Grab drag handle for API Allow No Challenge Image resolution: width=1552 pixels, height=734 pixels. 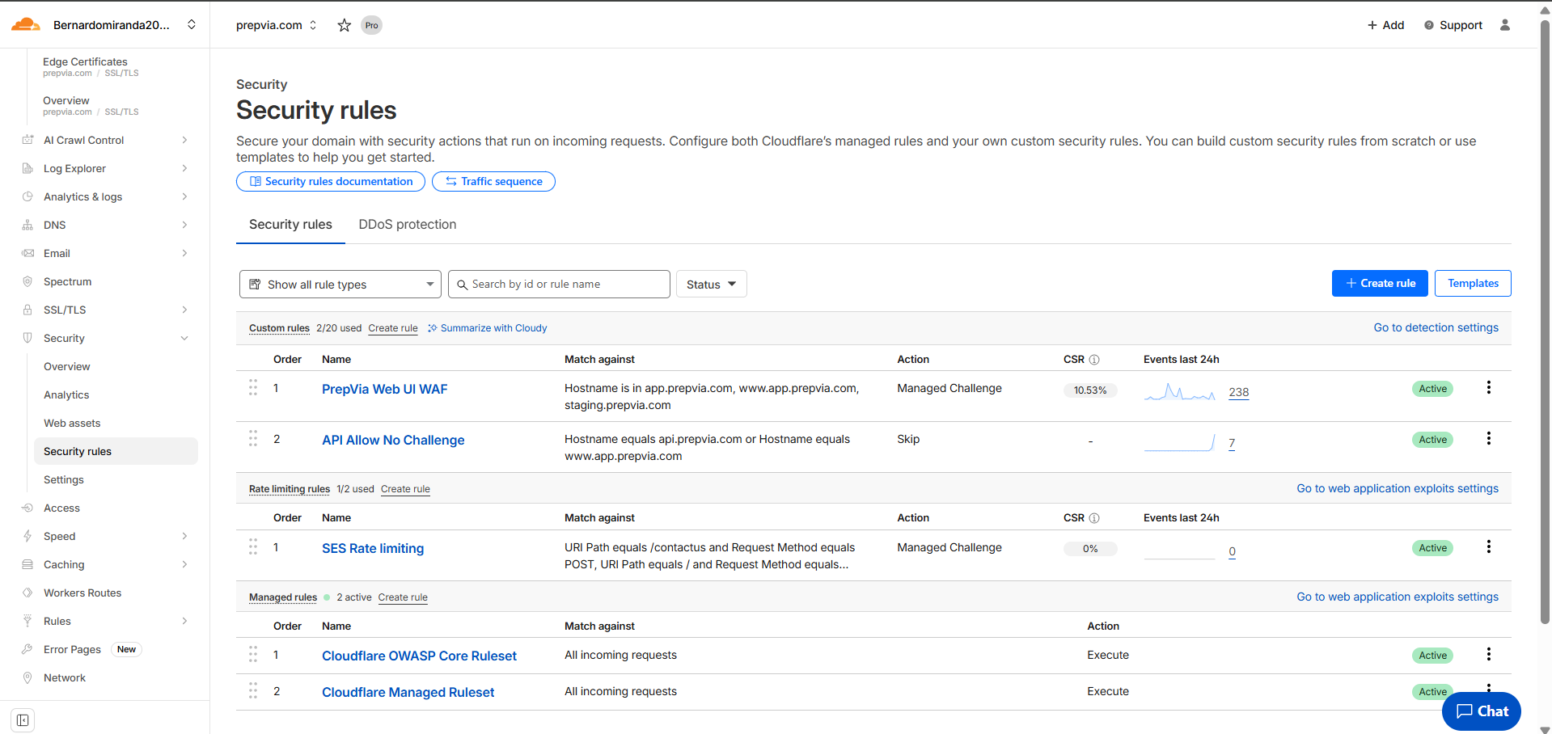pos(253,439)
